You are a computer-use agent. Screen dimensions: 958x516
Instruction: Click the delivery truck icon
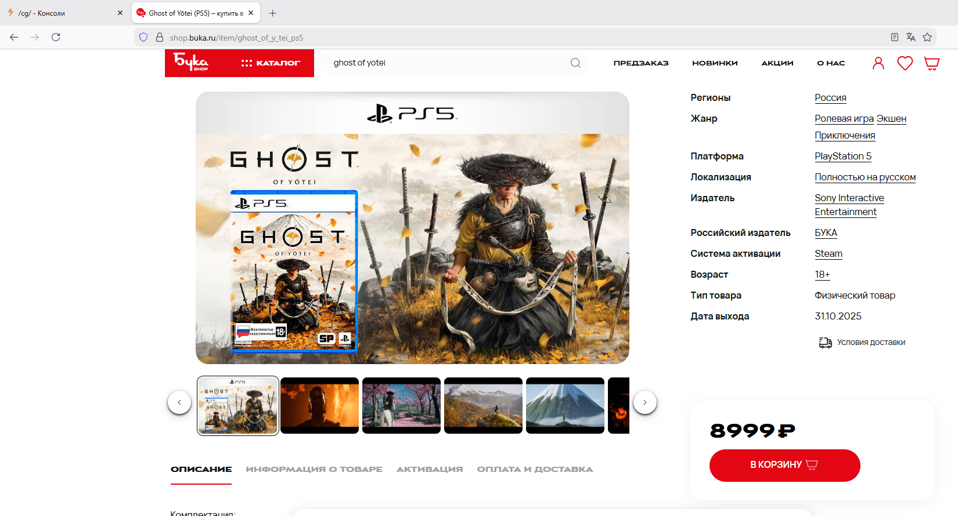pos(825,343)
